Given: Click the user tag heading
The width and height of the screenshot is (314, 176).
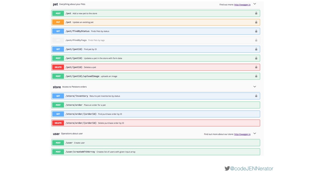Looking at the screenshot, I should coord(56,134).
